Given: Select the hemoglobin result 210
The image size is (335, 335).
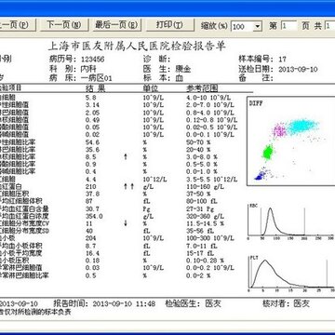Looking at the screenshot, I should pyautogui.click(x=90, y=187).
